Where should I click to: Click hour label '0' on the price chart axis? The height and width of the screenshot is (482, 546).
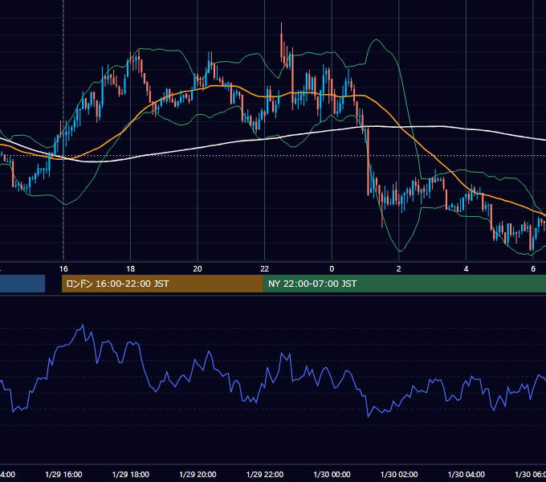coord(332,269)
